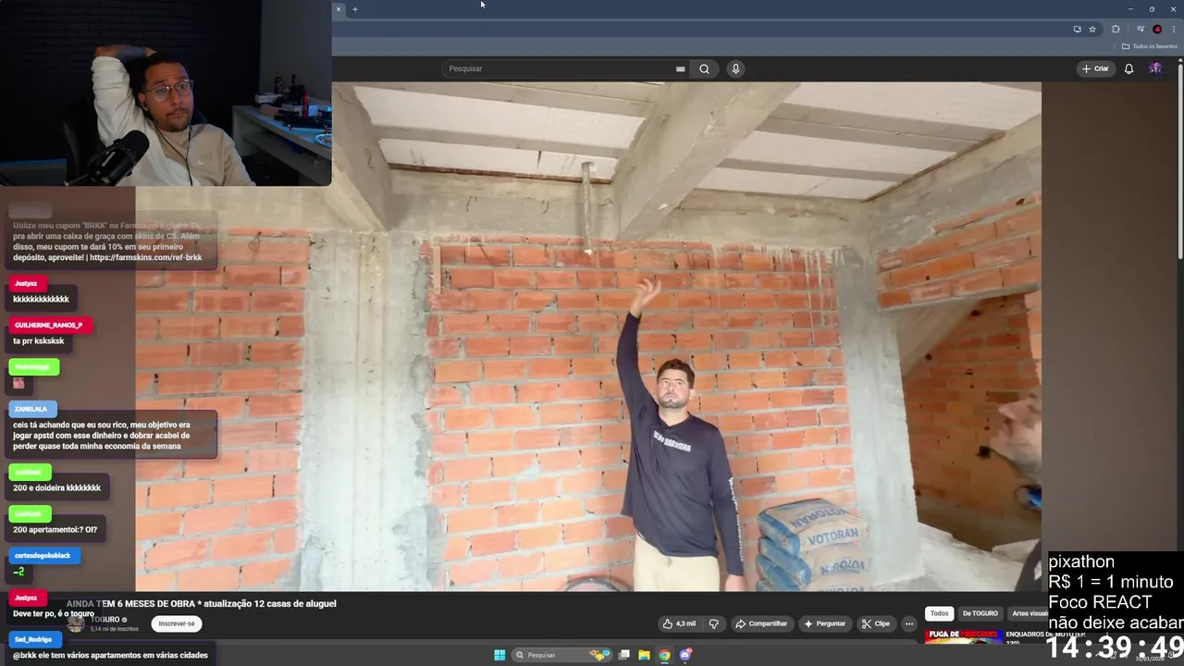Click the GUILHERME_RAMOS_P chat username
The width and height of the screenshot is (1184, 666).
point(49,325)
